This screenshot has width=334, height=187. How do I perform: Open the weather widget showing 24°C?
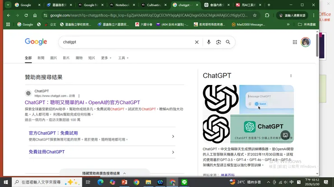pyautogui.click(x=245, y=182)
